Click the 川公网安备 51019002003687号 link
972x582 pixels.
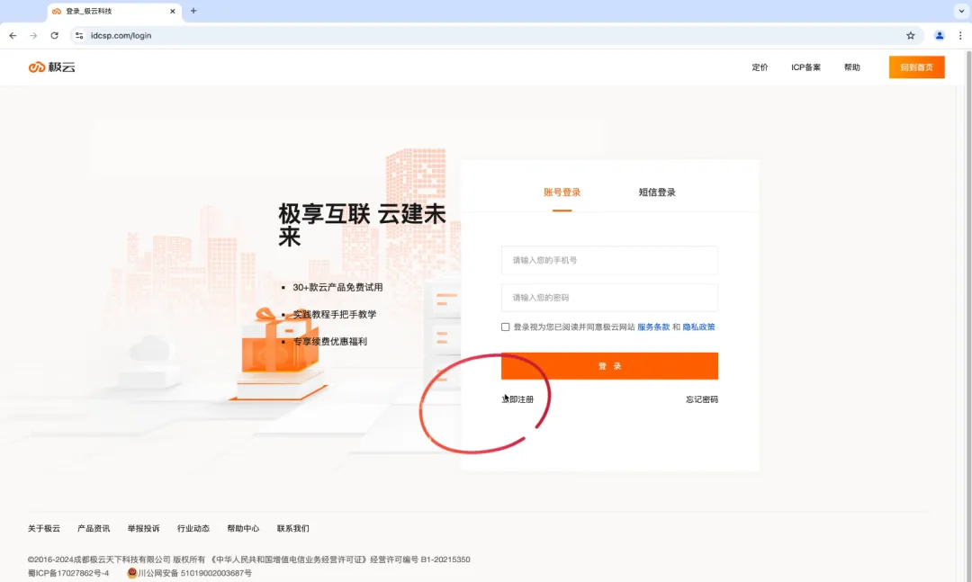pyautogui.click(x=194, y=573)
